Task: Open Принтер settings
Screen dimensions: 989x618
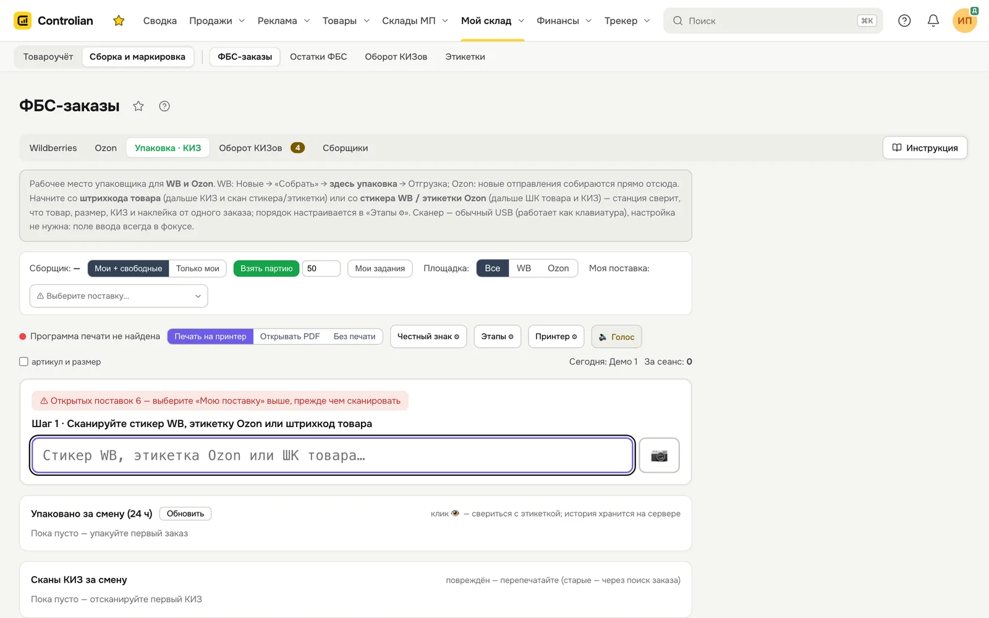Action: click(x=556, y=337)
